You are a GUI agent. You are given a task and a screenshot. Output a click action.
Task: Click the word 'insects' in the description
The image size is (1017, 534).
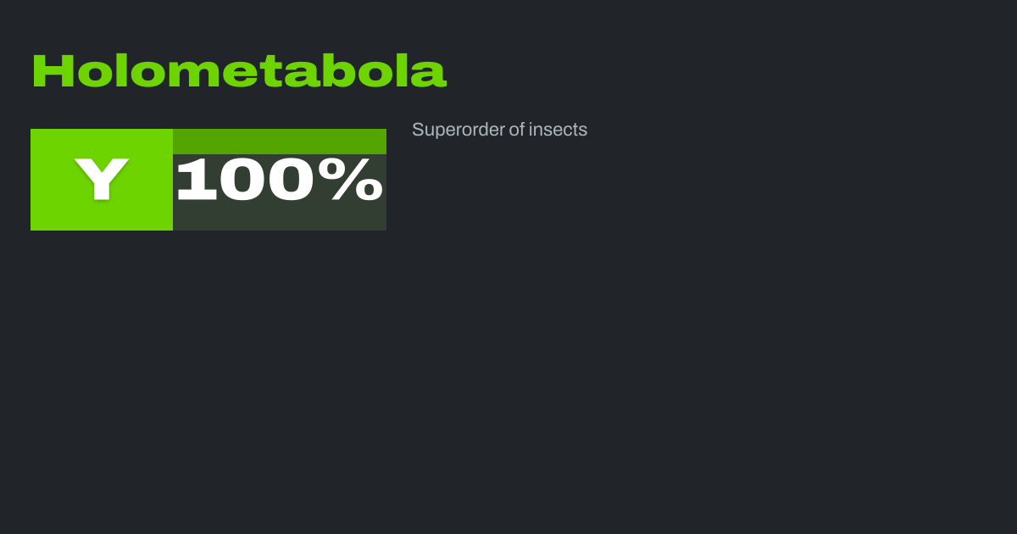(x=558, y=130)
